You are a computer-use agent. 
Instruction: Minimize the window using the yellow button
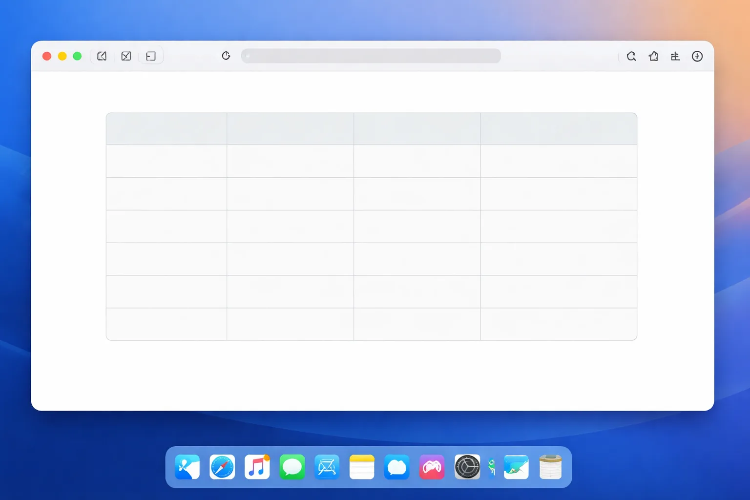click(x=62, y=56)
